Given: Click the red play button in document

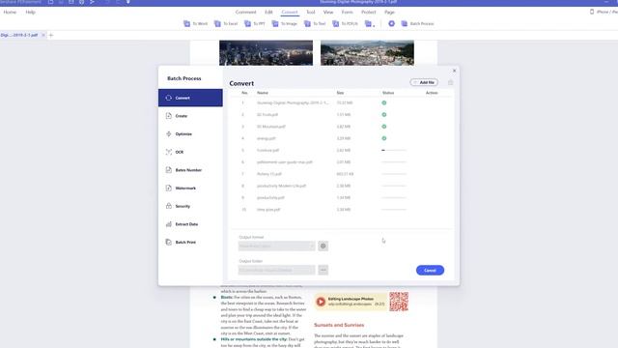Looking at the screenshot, I should click(x=321, y=302).
